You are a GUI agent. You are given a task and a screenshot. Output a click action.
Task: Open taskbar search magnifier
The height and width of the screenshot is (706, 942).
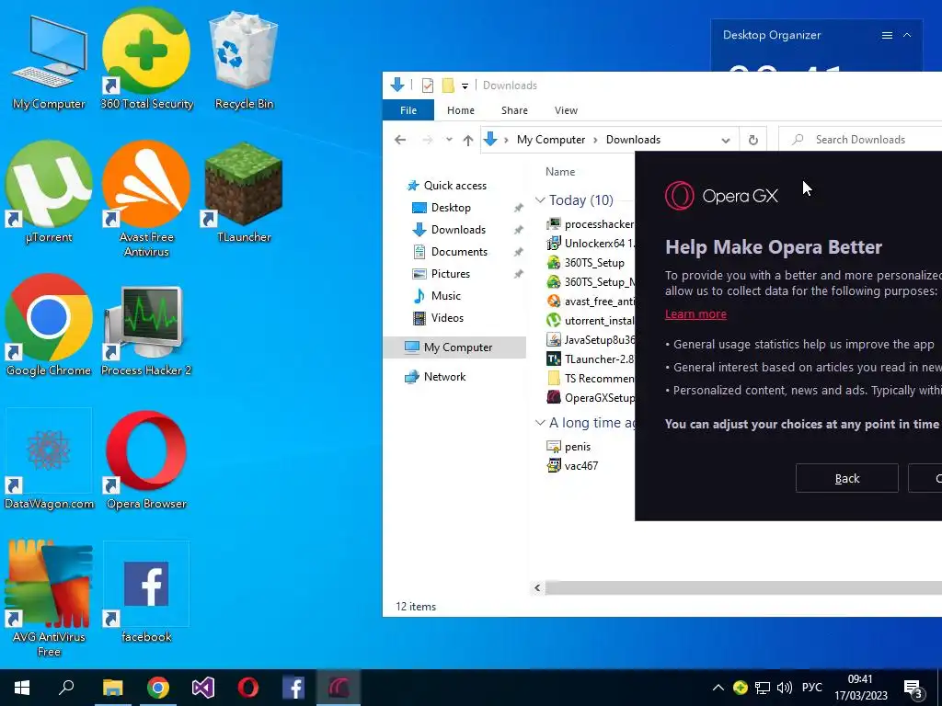[x=66, y=688]
